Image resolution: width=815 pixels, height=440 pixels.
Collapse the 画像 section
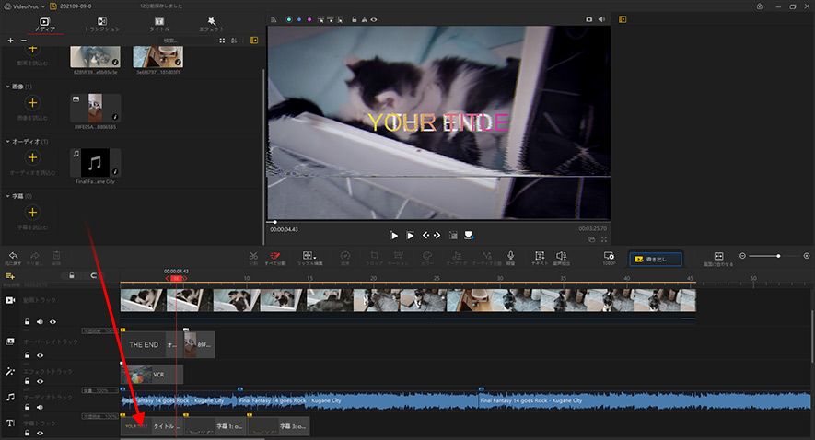(x=7, y=87)
